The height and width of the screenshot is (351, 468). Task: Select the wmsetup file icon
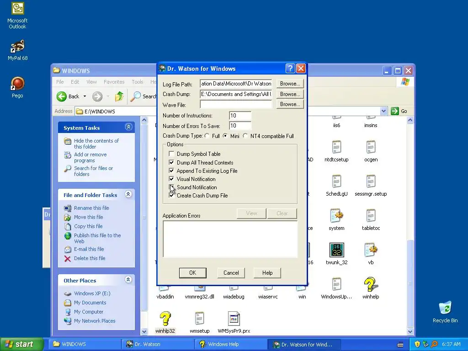[199, 319]
